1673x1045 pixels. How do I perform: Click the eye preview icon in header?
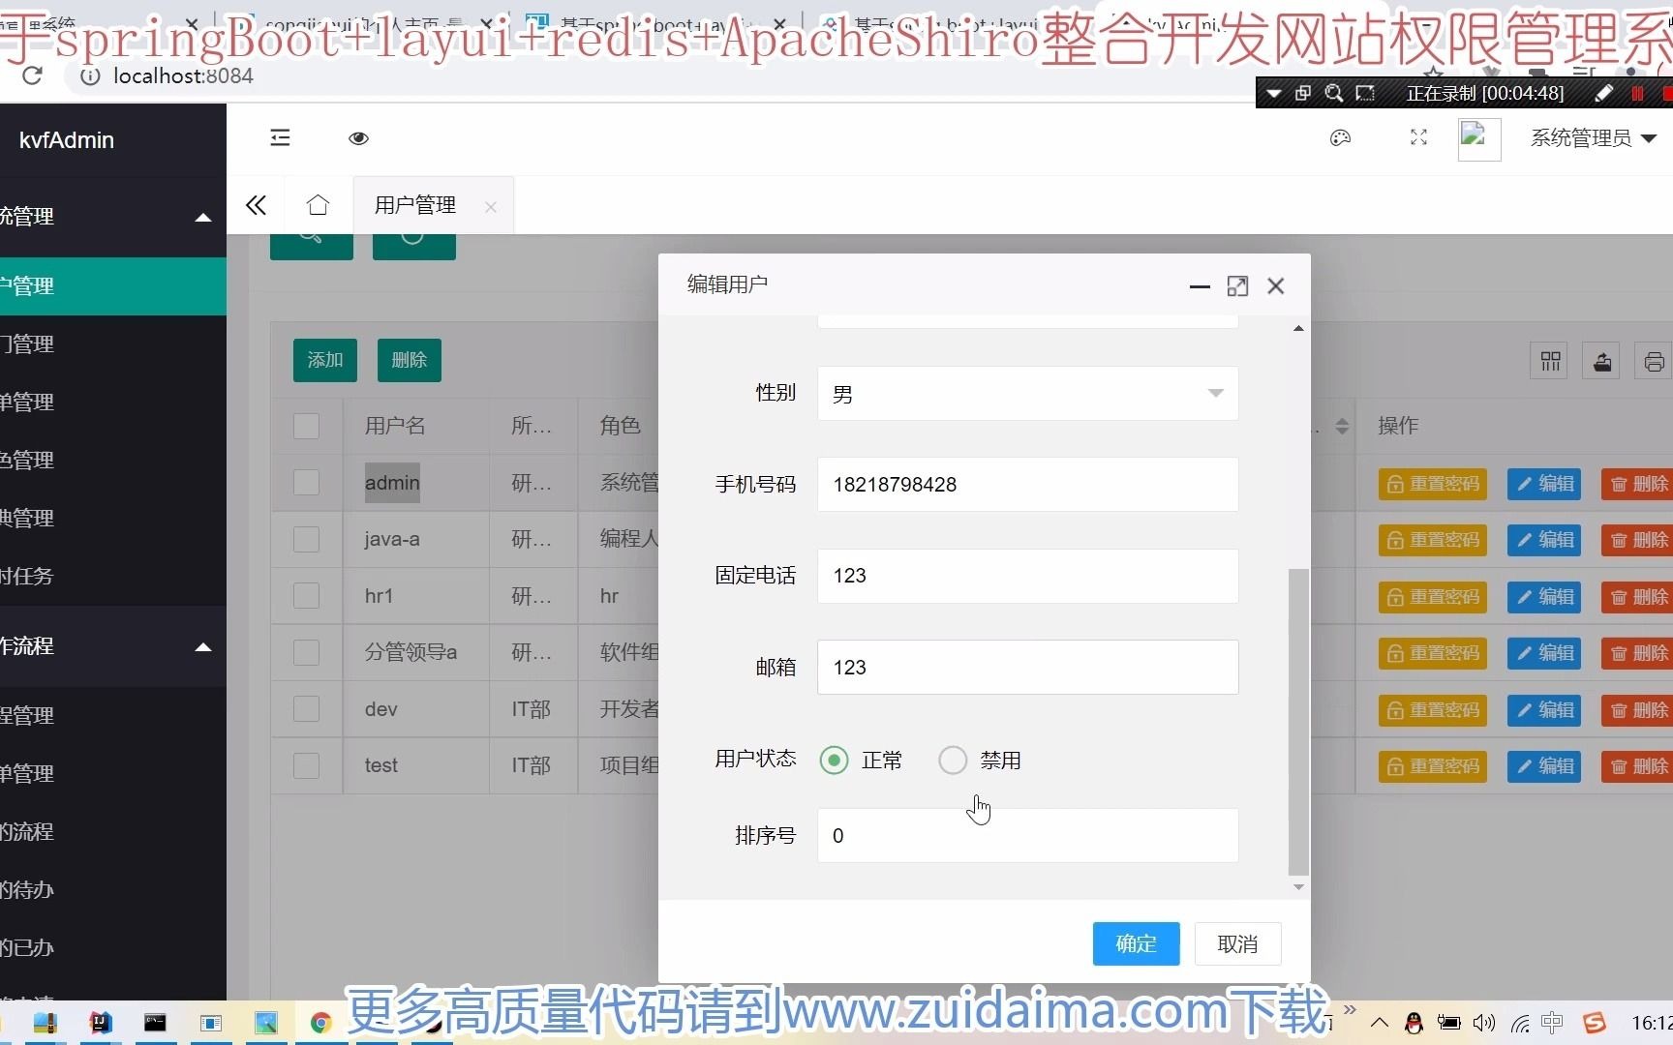pos(358,138)
